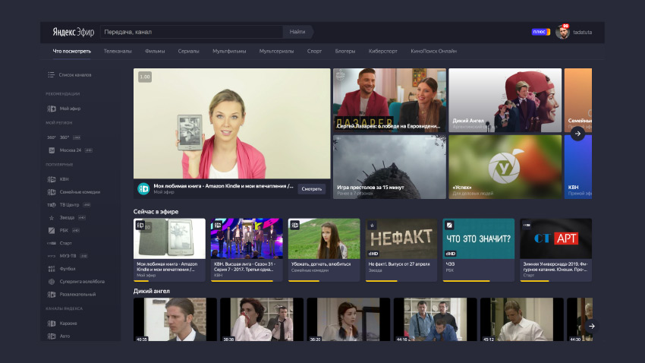Click the Мой эфир channel icon in sidebar

tap(52, 109)
